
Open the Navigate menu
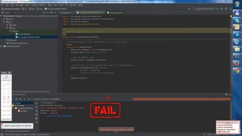tap(20, 5)
